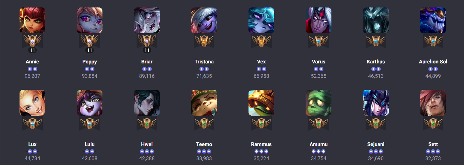Open Annie's champion portrait

coord(32,20)
